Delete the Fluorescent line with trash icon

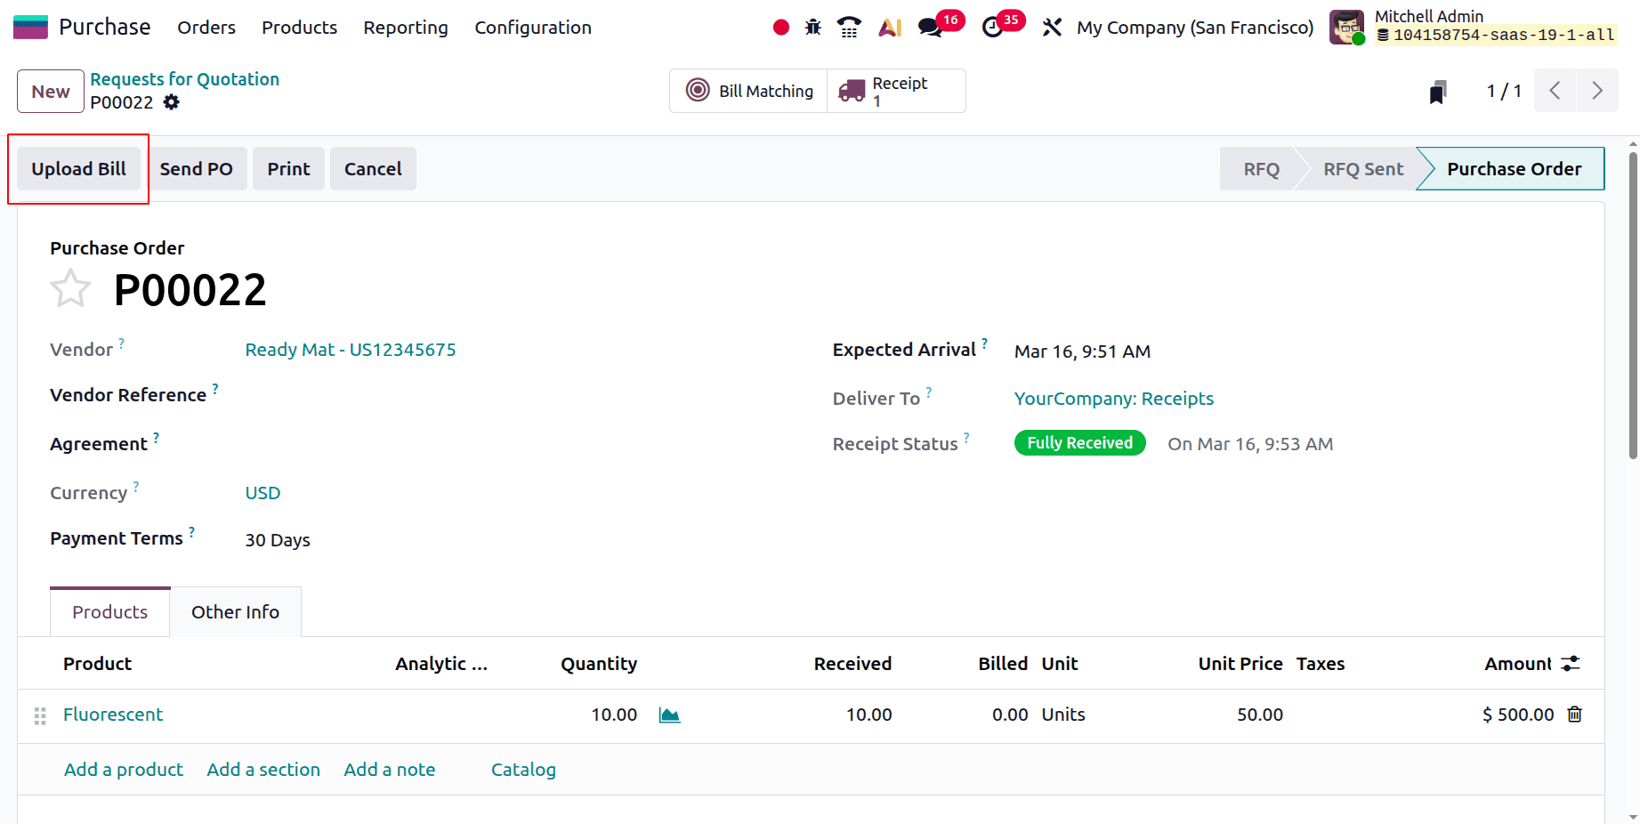pyautogui.click(x=1575, y=715)
